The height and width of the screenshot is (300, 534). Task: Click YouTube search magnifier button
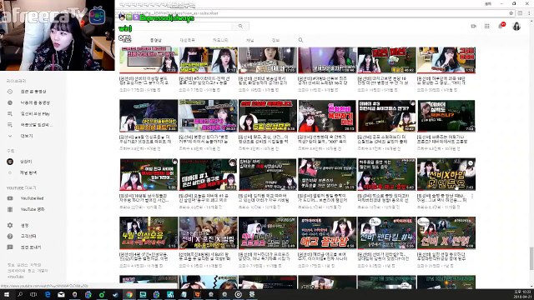coord(240,26)
